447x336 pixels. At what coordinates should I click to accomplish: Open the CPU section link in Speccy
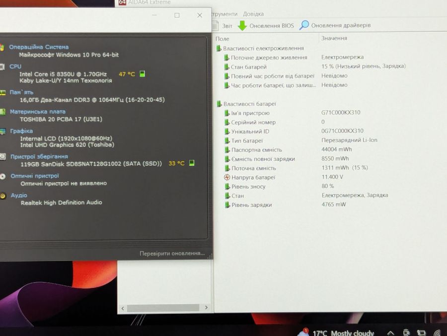click(15, 67)
